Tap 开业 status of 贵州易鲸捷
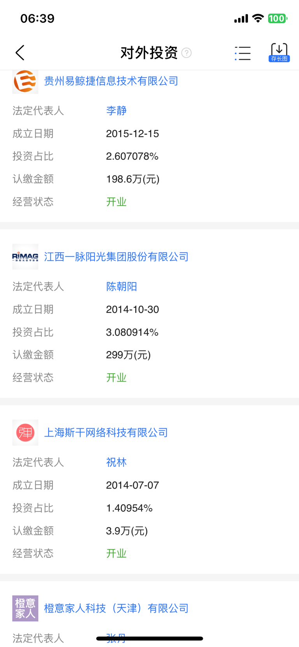The width and height of the screenshot is (299, 647). coord(116,202)
